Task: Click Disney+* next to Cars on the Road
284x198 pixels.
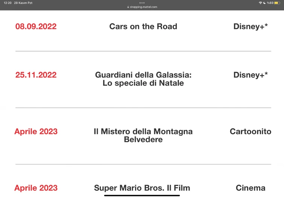Action: pos(251,26)
